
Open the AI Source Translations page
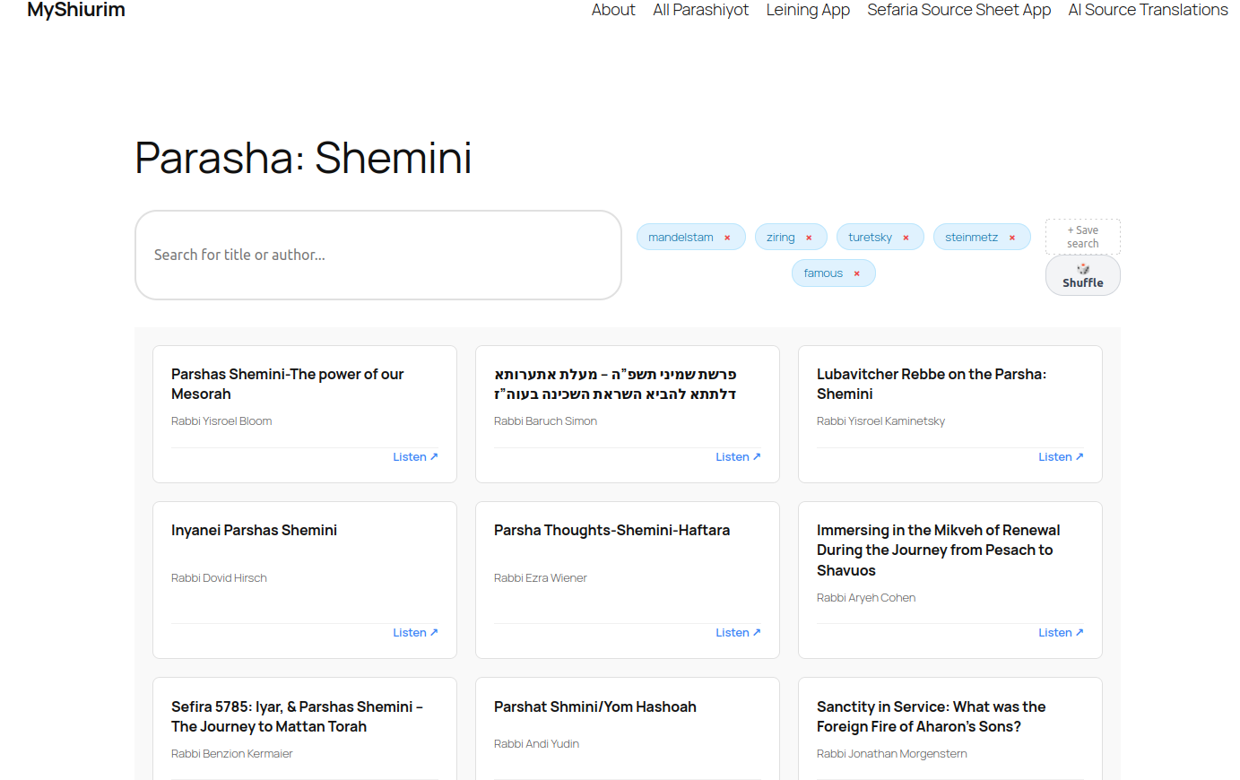(x=1148, y=10)
